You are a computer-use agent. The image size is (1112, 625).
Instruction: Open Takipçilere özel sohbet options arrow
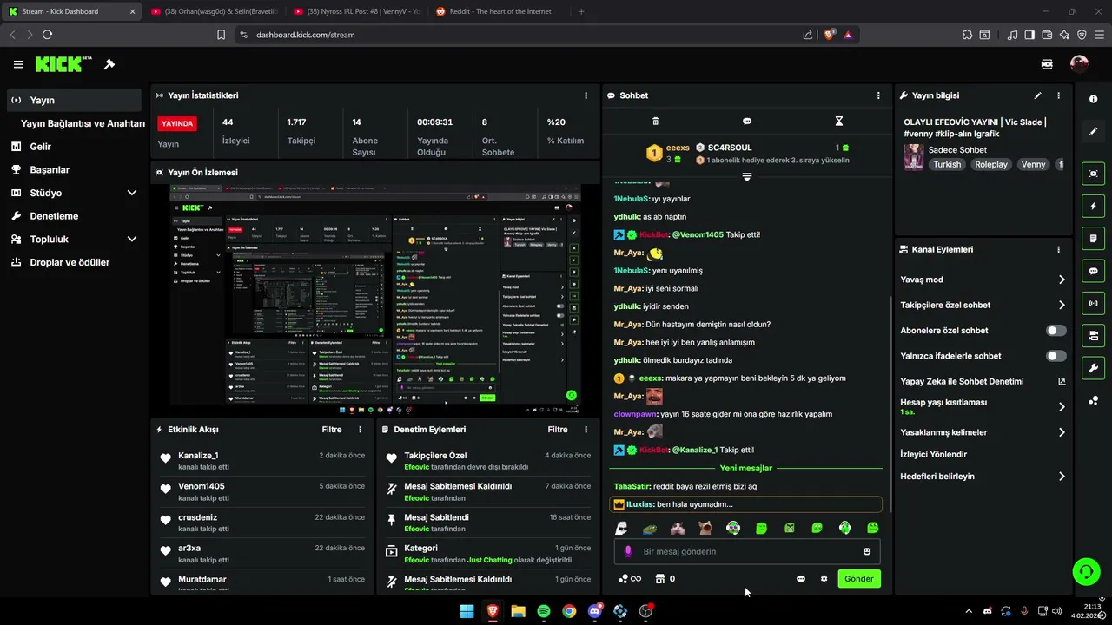click(x=1062, y=305)
